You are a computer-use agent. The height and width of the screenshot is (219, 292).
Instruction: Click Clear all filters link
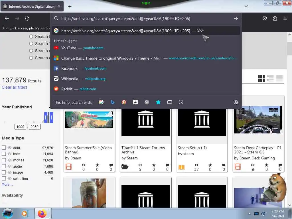(x=15, y=87)
